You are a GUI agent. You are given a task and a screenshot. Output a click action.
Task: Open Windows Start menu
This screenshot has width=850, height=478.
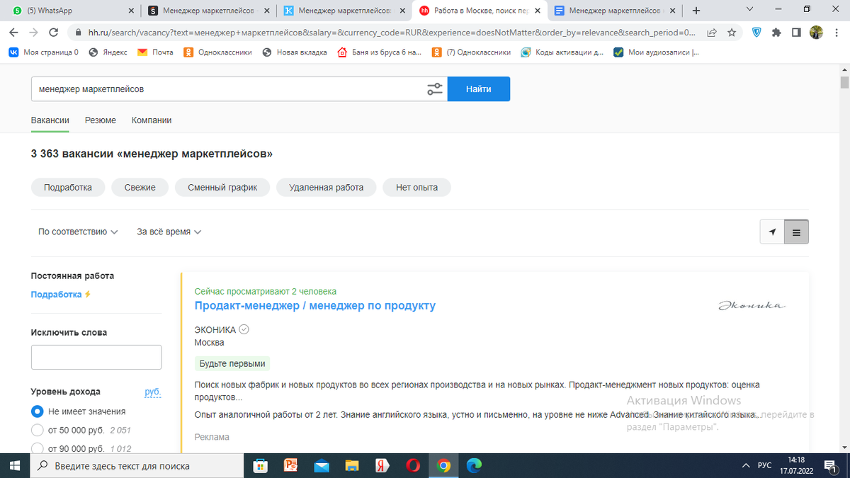pyautogui.click(x=14, y=465)
